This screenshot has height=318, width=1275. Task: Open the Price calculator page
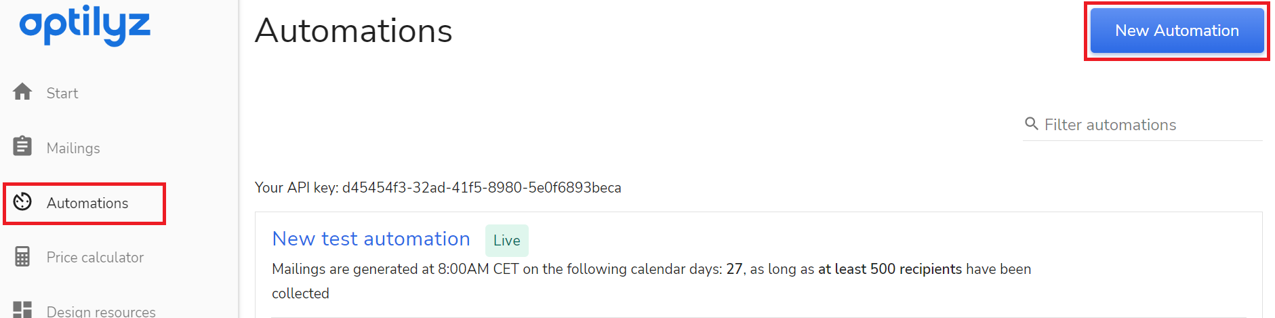pos(95,258)
